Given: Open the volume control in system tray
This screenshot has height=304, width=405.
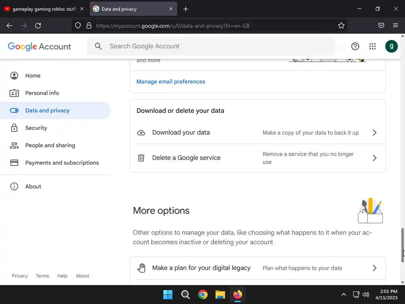Looking at the screenshot, I should click(366, 294).
